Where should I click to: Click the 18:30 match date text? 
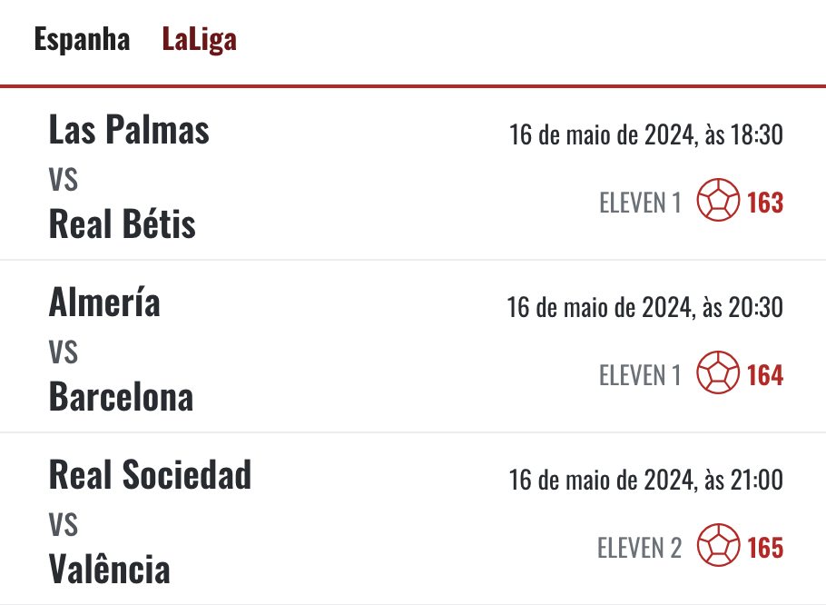tap(646, 135)
